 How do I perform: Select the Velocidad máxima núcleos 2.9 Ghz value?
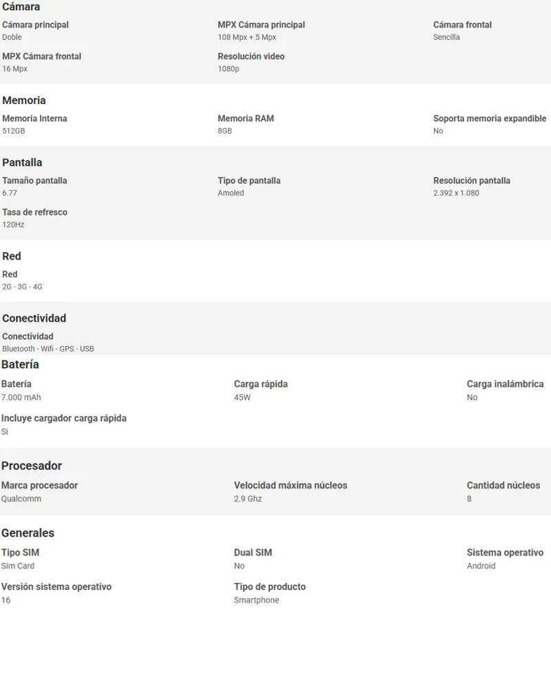tap(248, 499)
